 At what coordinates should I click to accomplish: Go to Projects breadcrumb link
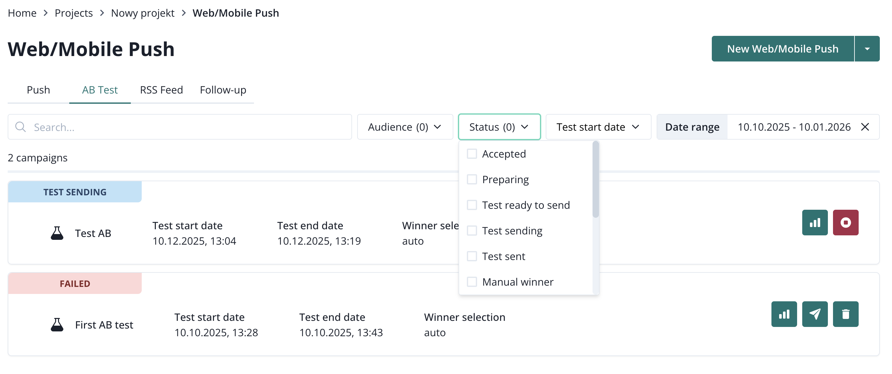pos(73,13)
